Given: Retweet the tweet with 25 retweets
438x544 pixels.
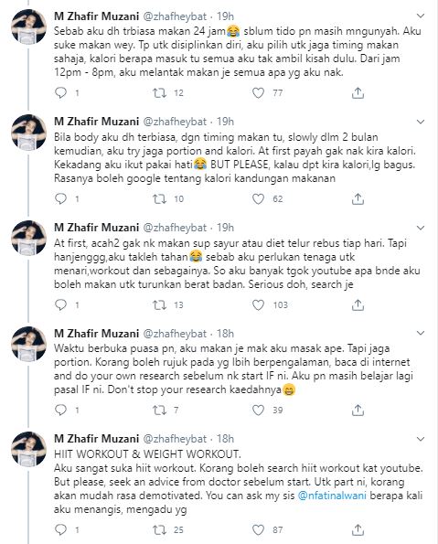Looking at the screenshot, I should [160, 529].
